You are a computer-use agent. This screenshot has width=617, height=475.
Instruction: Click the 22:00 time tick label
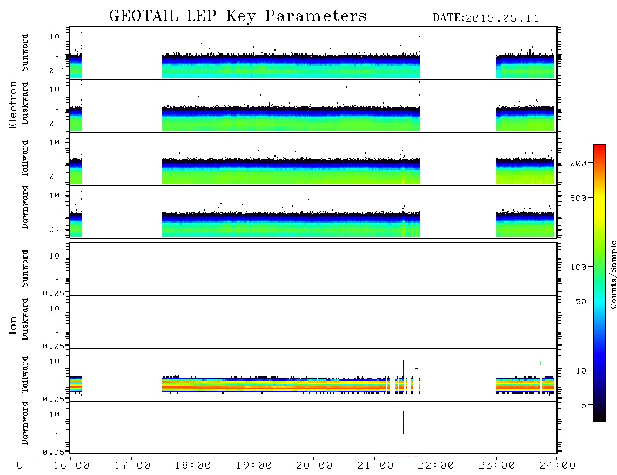(x=436, y=466)
